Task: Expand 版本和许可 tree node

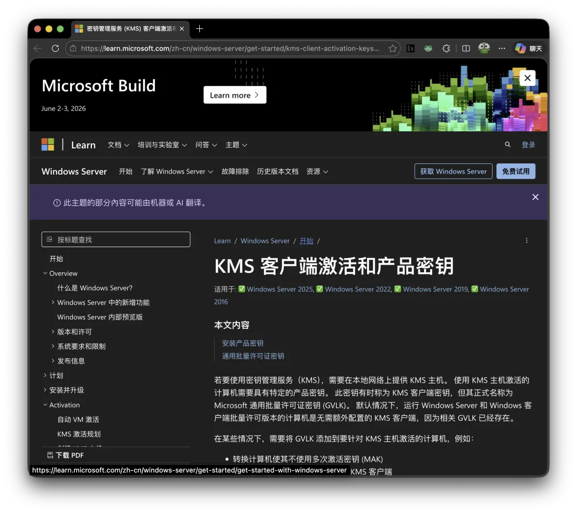Action: tap(53, 331)
